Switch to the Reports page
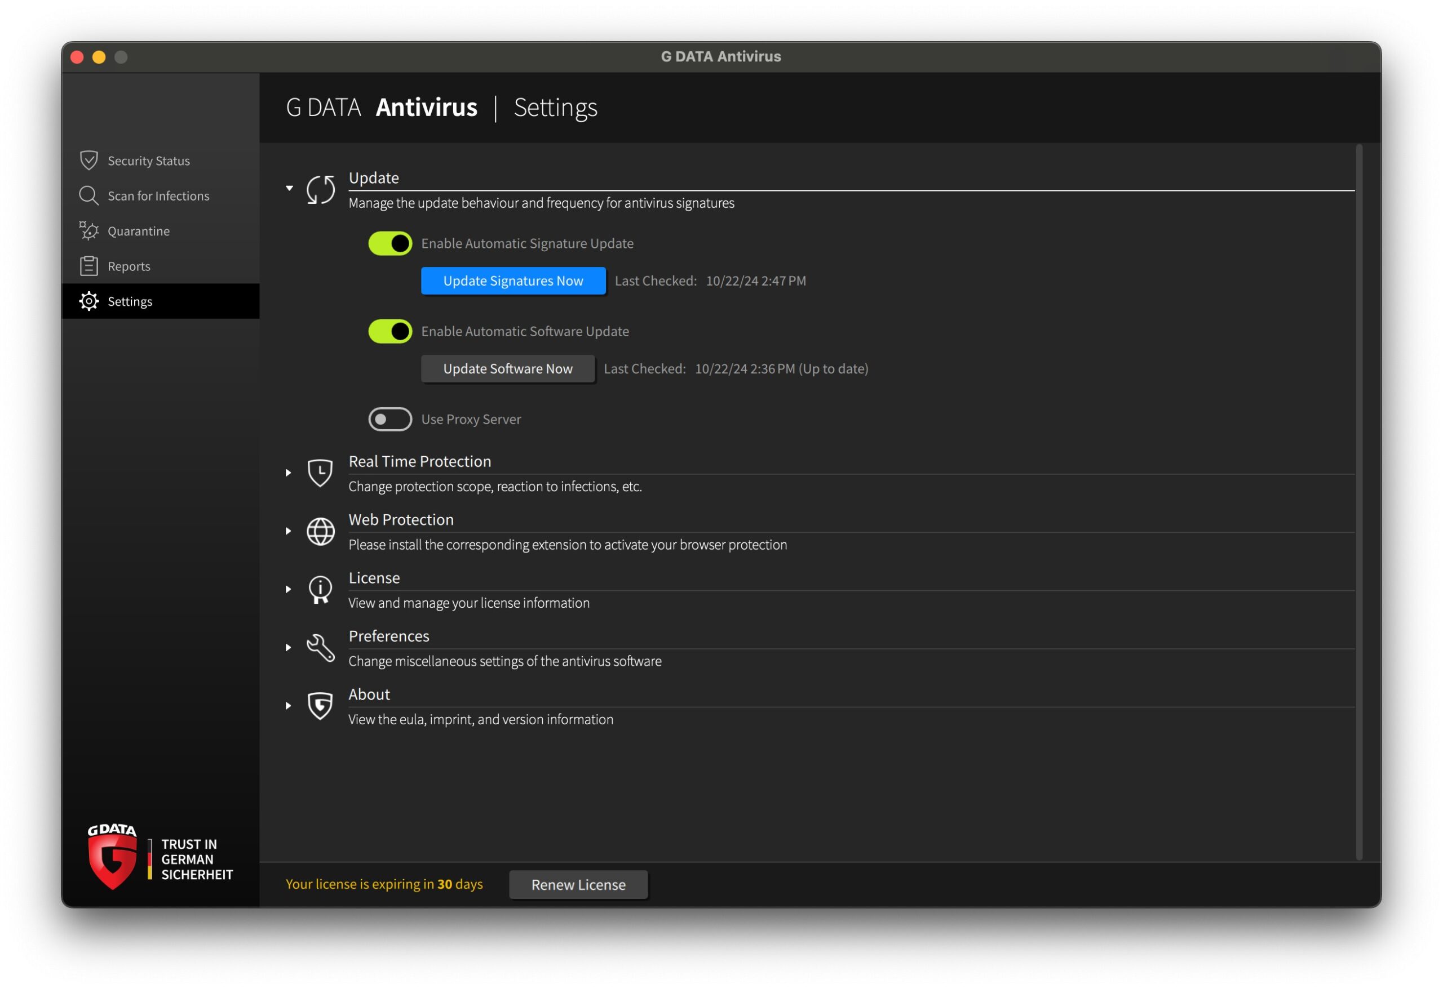 [161, 266]
